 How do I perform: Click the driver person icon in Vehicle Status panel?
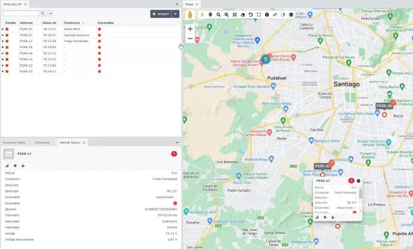[x=23, y=165]
